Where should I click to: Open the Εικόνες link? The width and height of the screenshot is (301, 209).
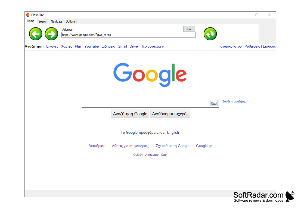52,46
